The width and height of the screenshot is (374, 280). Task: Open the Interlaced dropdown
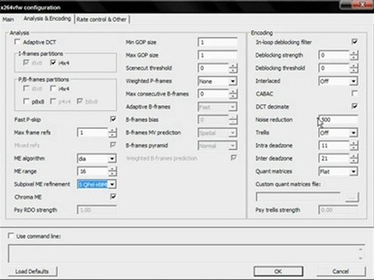tap(353, 81)
